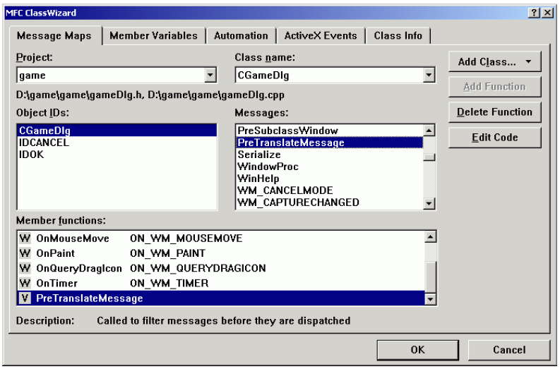The height and width of the screenshot is (369, 560).
Task: Click the Messages list scroll down arrow
Action: 429,203
